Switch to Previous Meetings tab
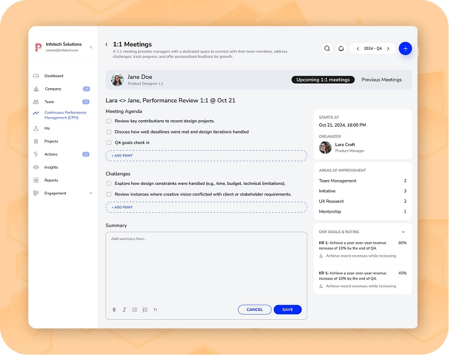The width and height of the screenshot is (449, 355). [381, 80]
